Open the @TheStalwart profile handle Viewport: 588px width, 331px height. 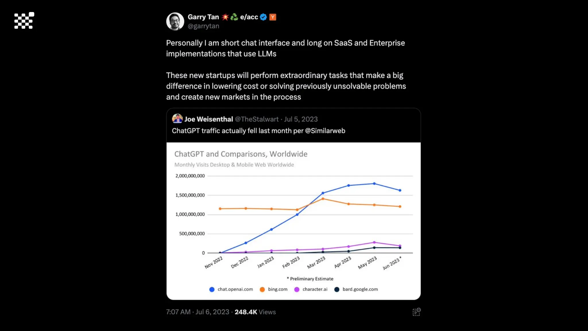click(257, 119)
